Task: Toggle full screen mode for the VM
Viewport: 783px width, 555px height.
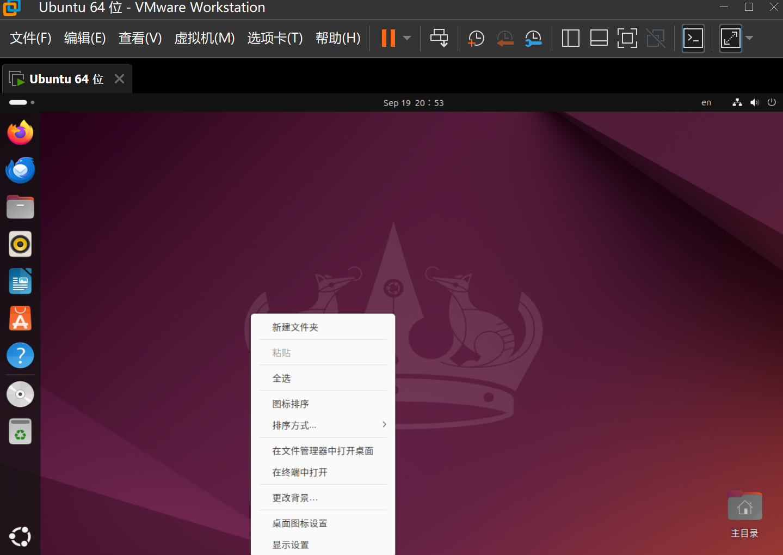Action: pyautogui.click(x=627, y=38)
